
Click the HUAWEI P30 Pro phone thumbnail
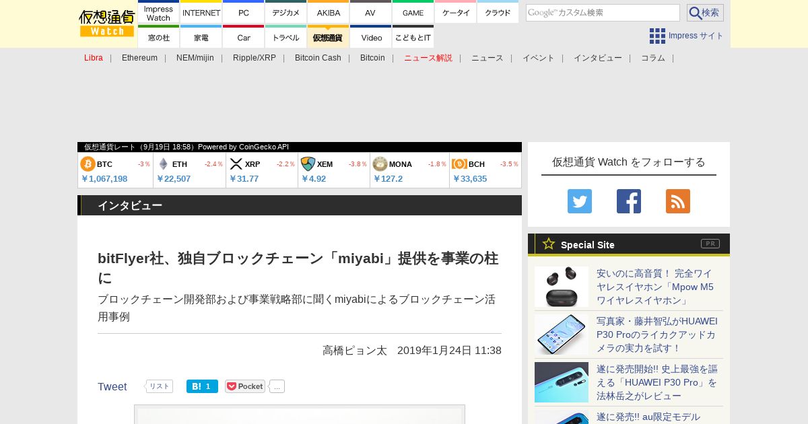pyautogui.click(x=562, y=334)
